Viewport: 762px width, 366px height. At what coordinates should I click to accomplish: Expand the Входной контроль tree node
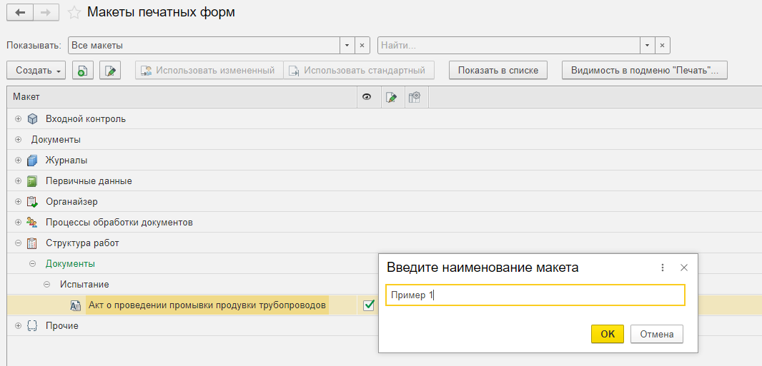coord(18,119)
